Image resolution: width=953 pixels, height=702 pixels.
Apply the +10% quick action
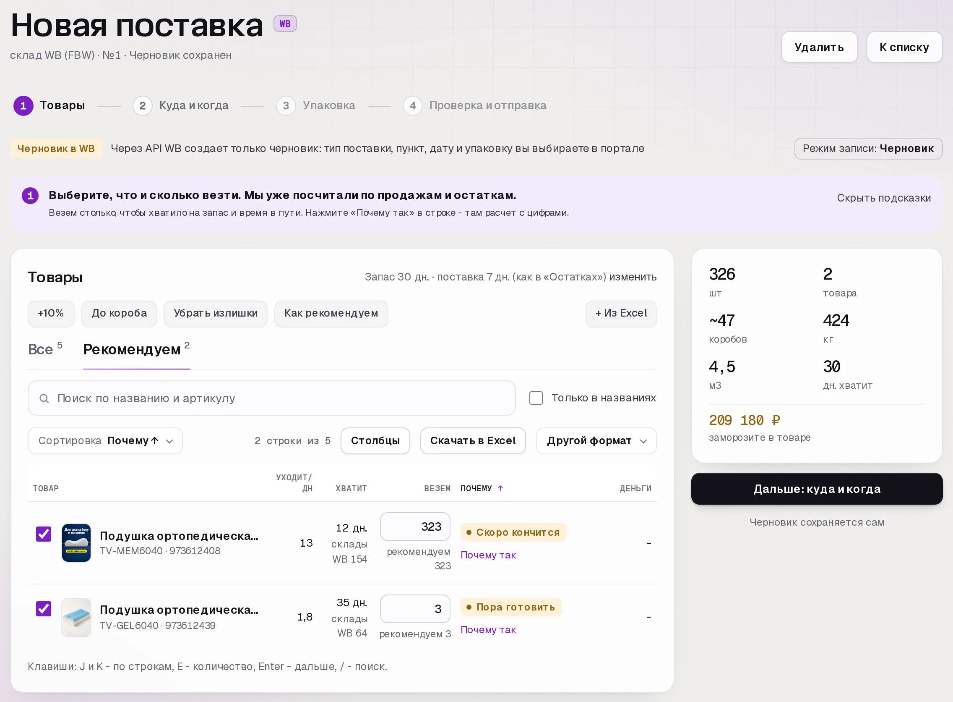click(51, 314)
